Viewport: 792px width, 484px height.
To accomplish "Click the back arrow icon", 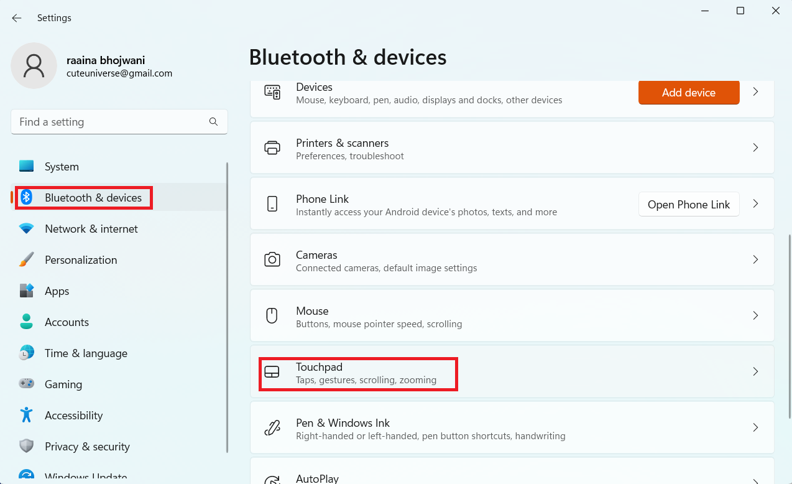I will tap(17, 18).
